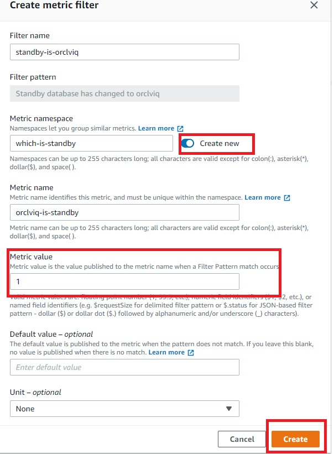Click inside the Metric value field showing 1
Viewport: 334px width, 454px height.
pos(124,281)
